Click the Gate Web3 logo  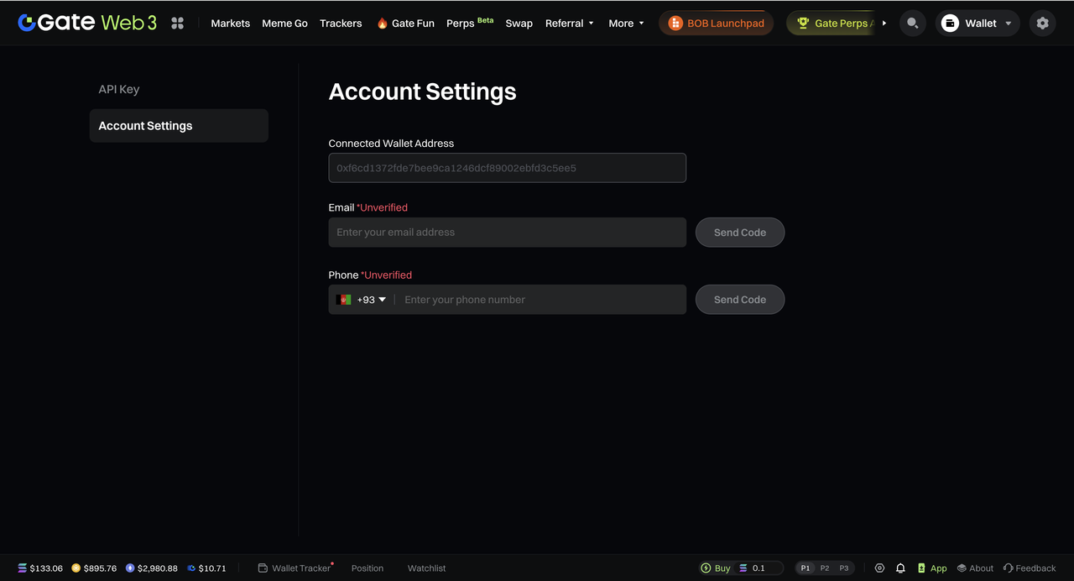[87, 23]
